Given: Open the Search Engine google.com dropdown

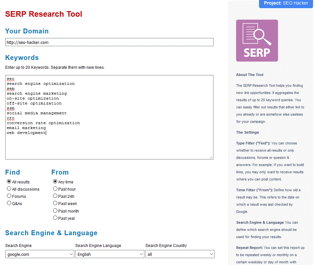Looking at the screenshot, I should 40,254.
